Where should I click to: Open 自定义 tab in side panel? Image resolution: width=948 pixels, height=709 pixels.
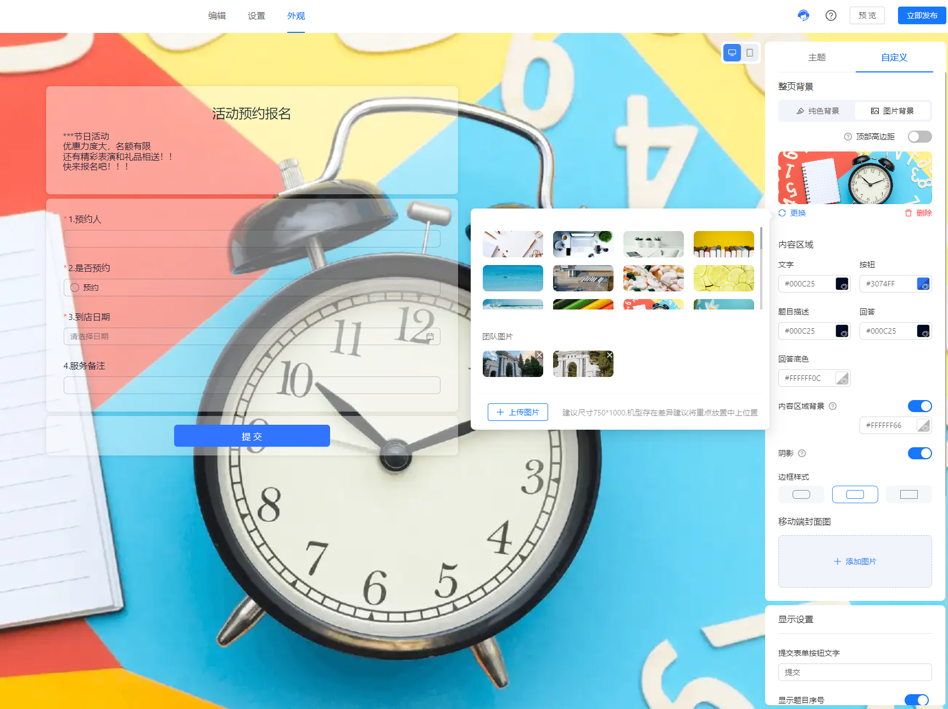tap(894, 57)
